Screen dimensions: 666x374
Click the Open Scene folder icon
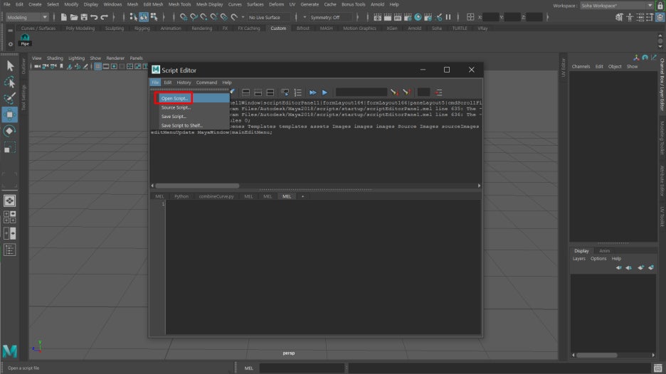[74, 17]
